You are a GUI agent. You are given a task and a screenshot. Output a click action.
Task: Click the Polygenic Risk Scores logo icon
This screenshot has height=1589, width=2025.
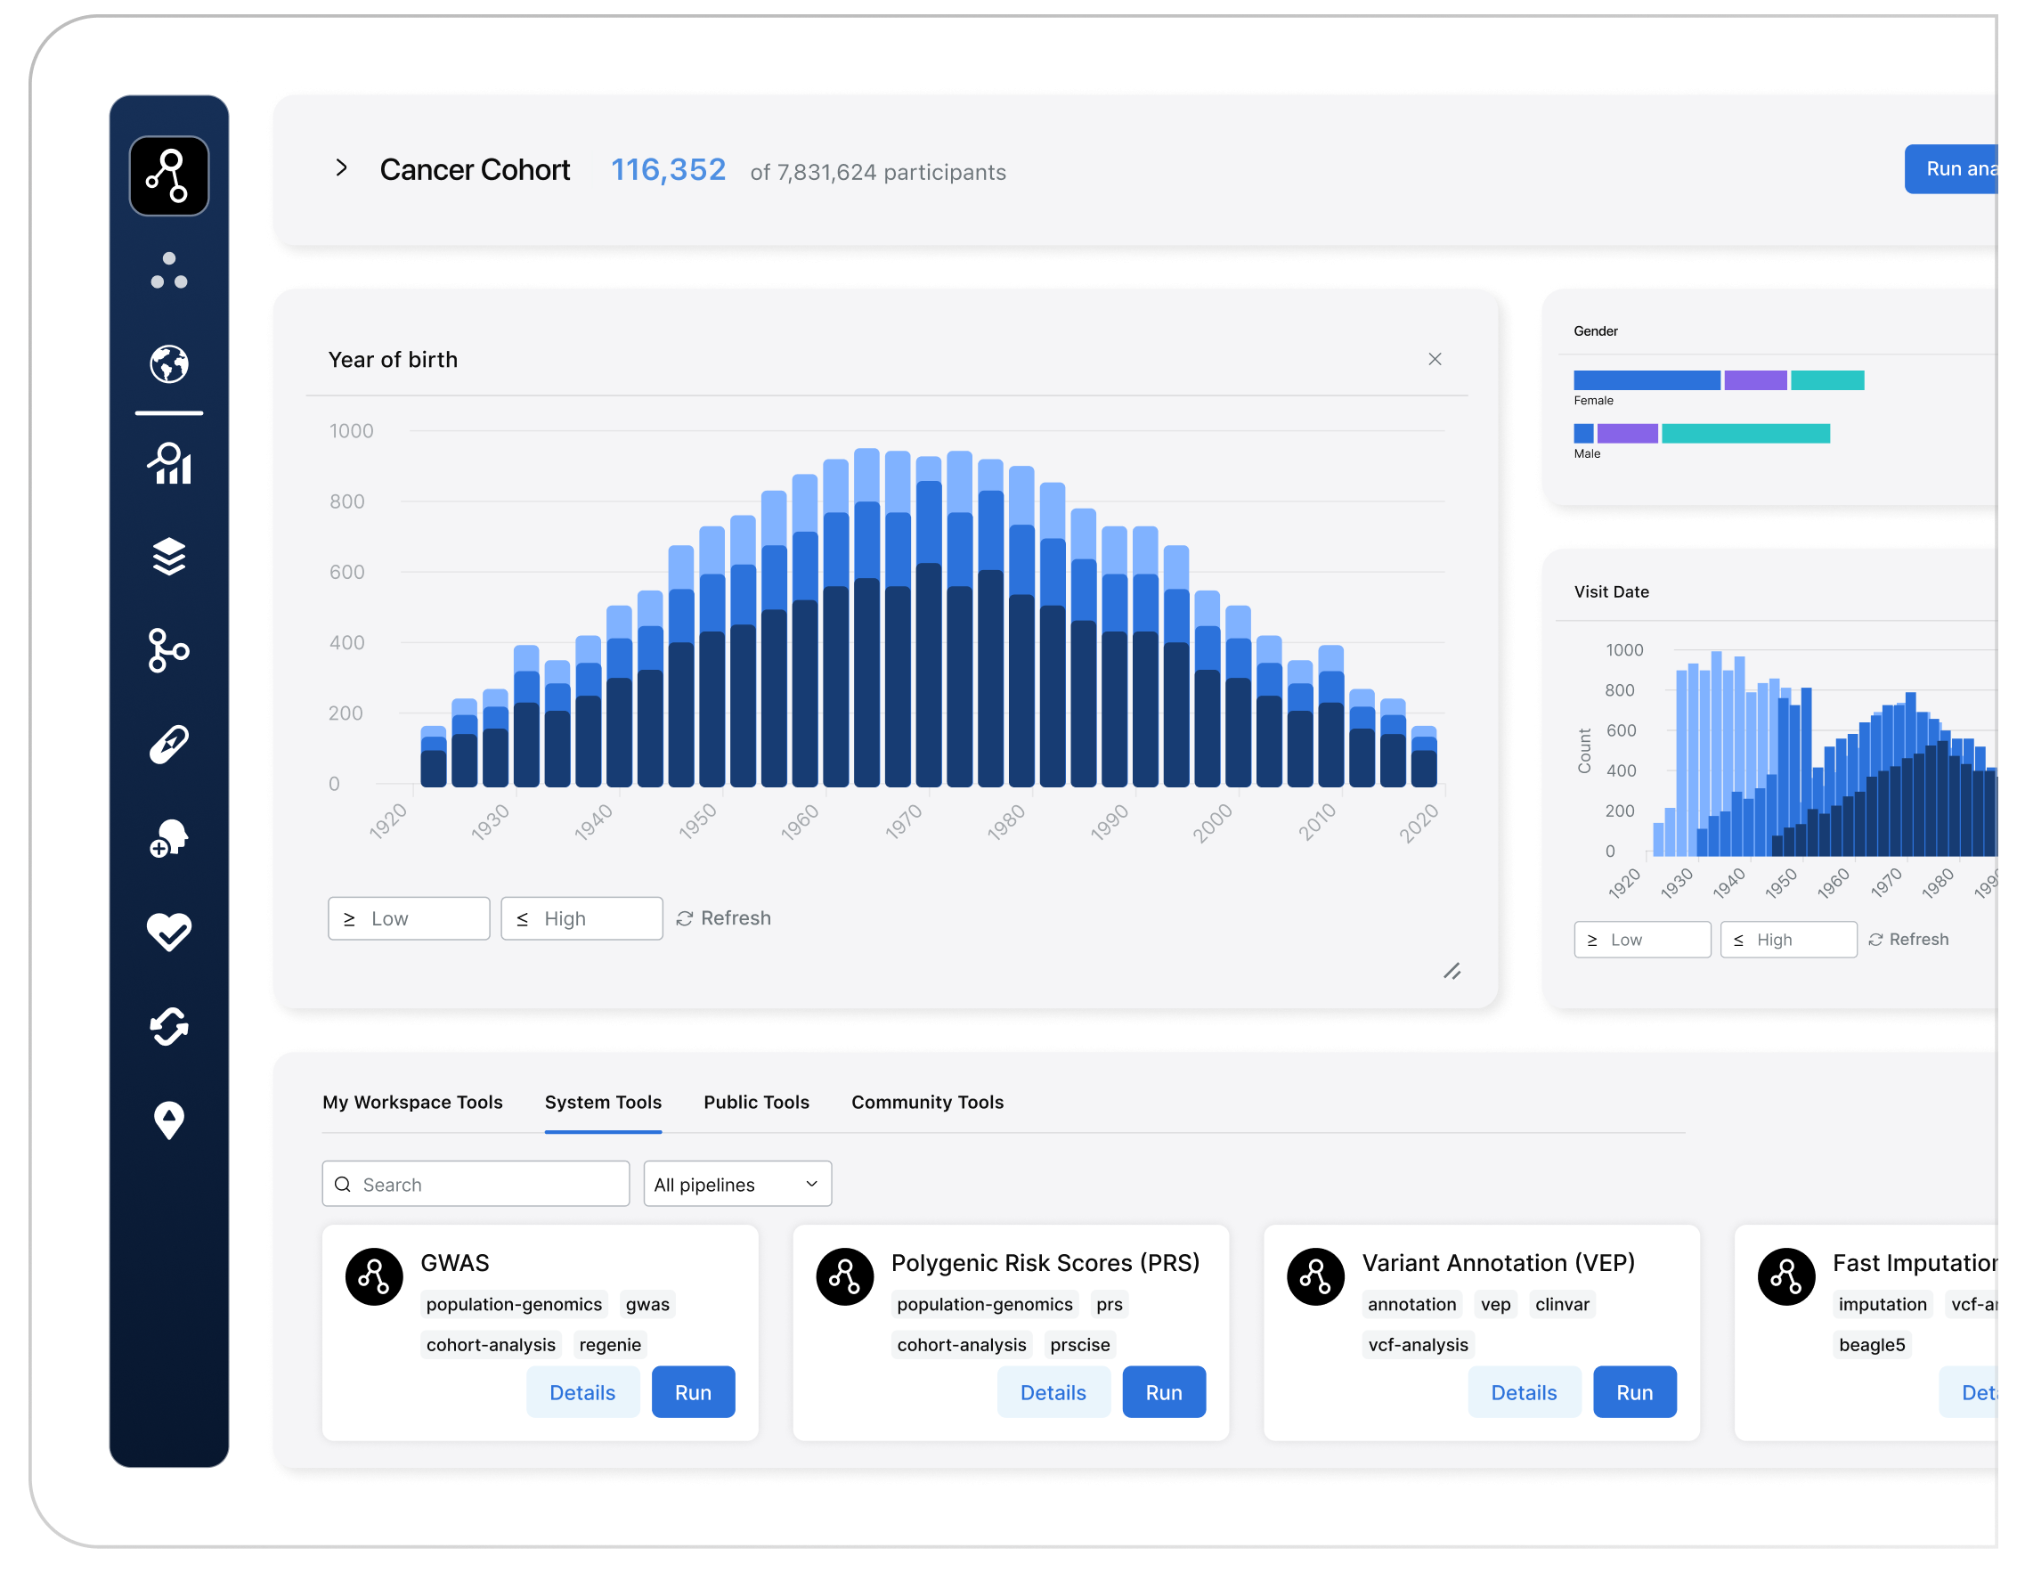point(846,1277)
